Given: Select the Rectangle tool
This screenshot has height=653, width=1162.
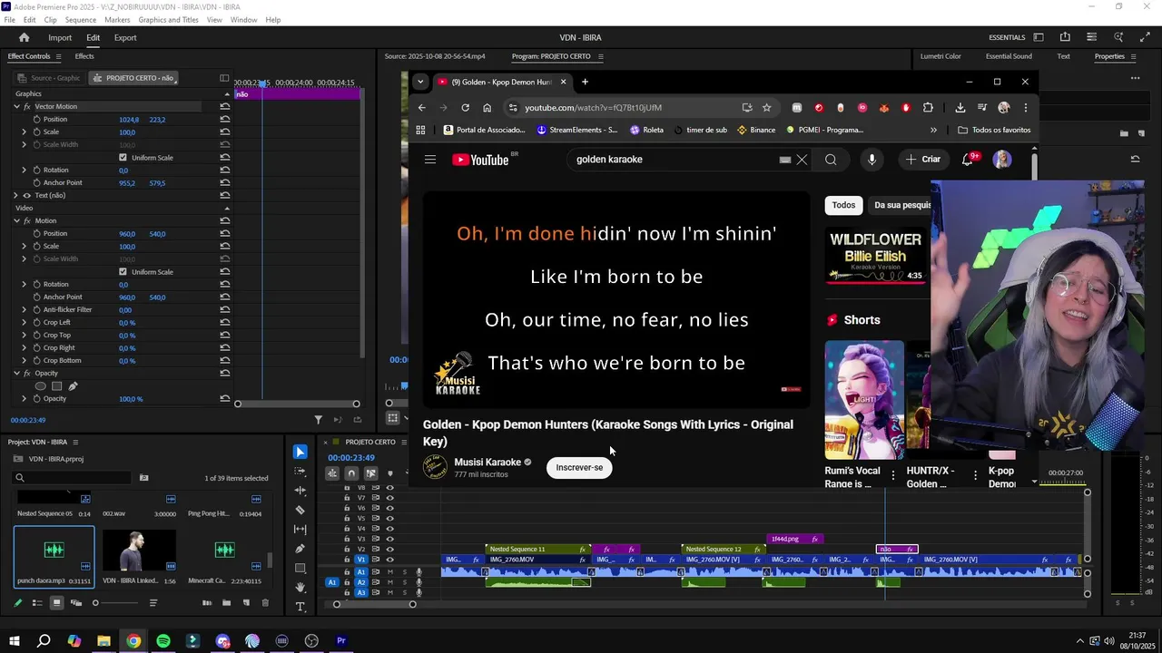Looking at the screenshot, I should tap(300, 568).
